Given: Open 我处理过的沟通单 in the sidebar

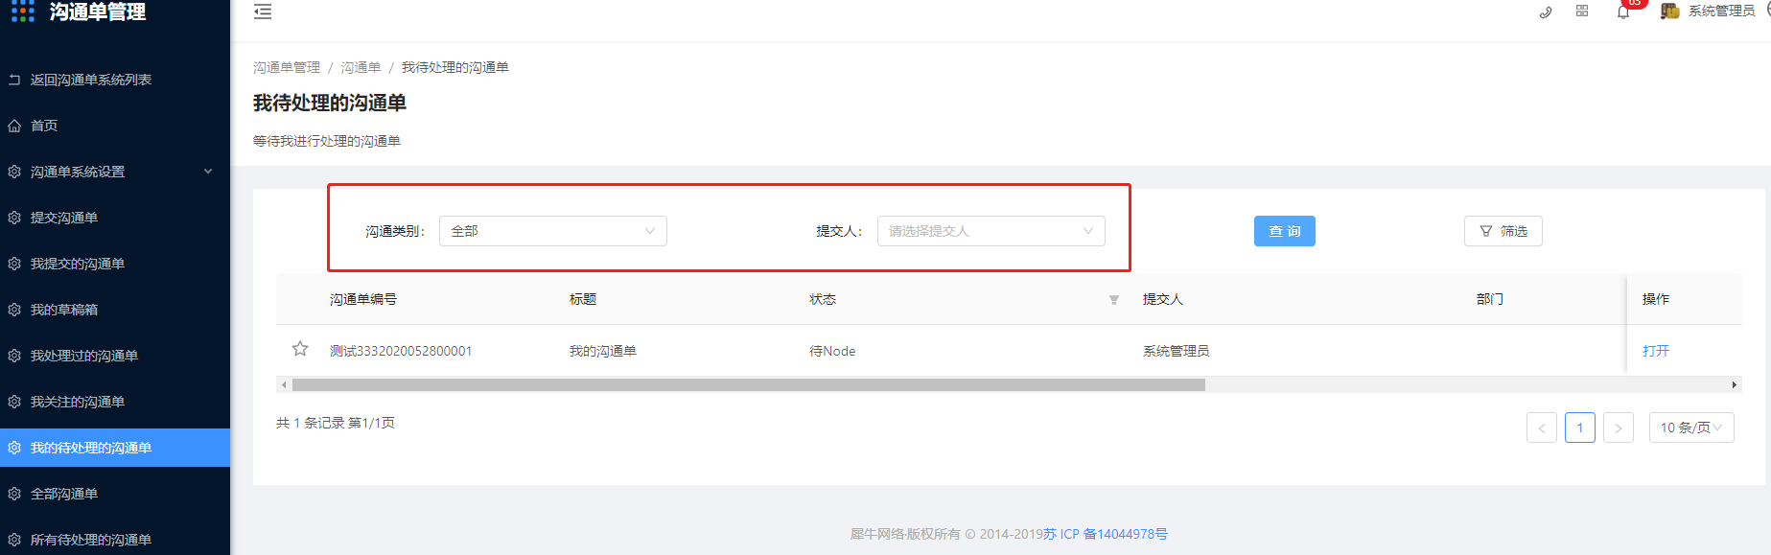Looking at the screenshot, I should 115,356.
